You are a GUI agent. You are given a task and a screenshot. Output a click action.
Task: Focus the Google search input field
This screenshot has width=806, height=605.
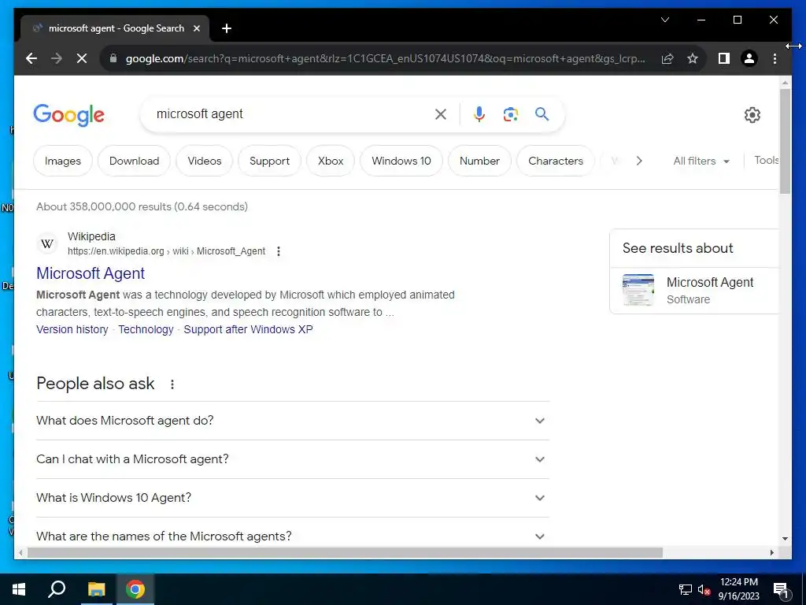[x=290, y=114]
